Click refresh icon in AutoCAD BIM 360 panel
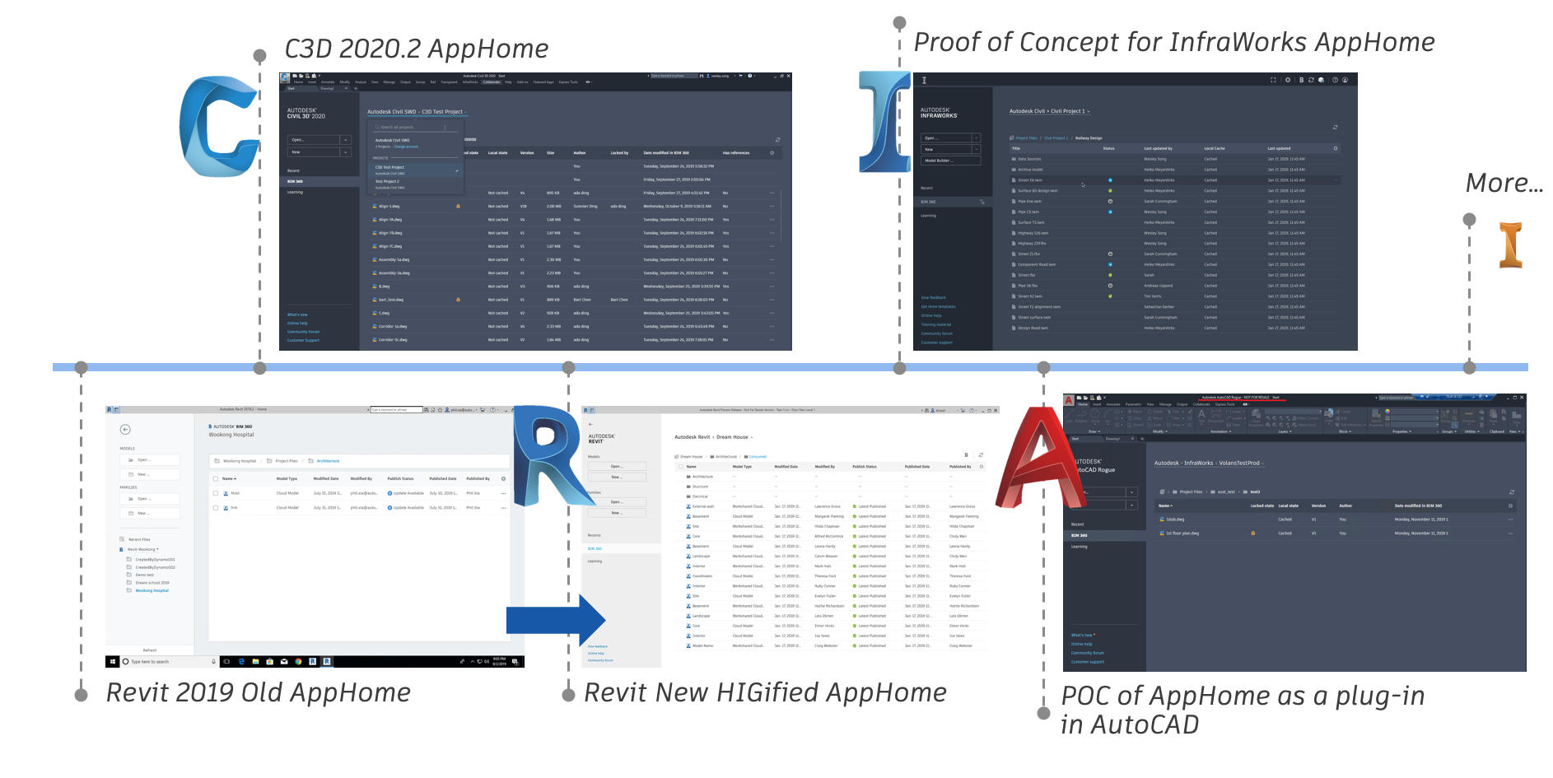This screenshot has height=778, width=1553. pos(1511,491)
